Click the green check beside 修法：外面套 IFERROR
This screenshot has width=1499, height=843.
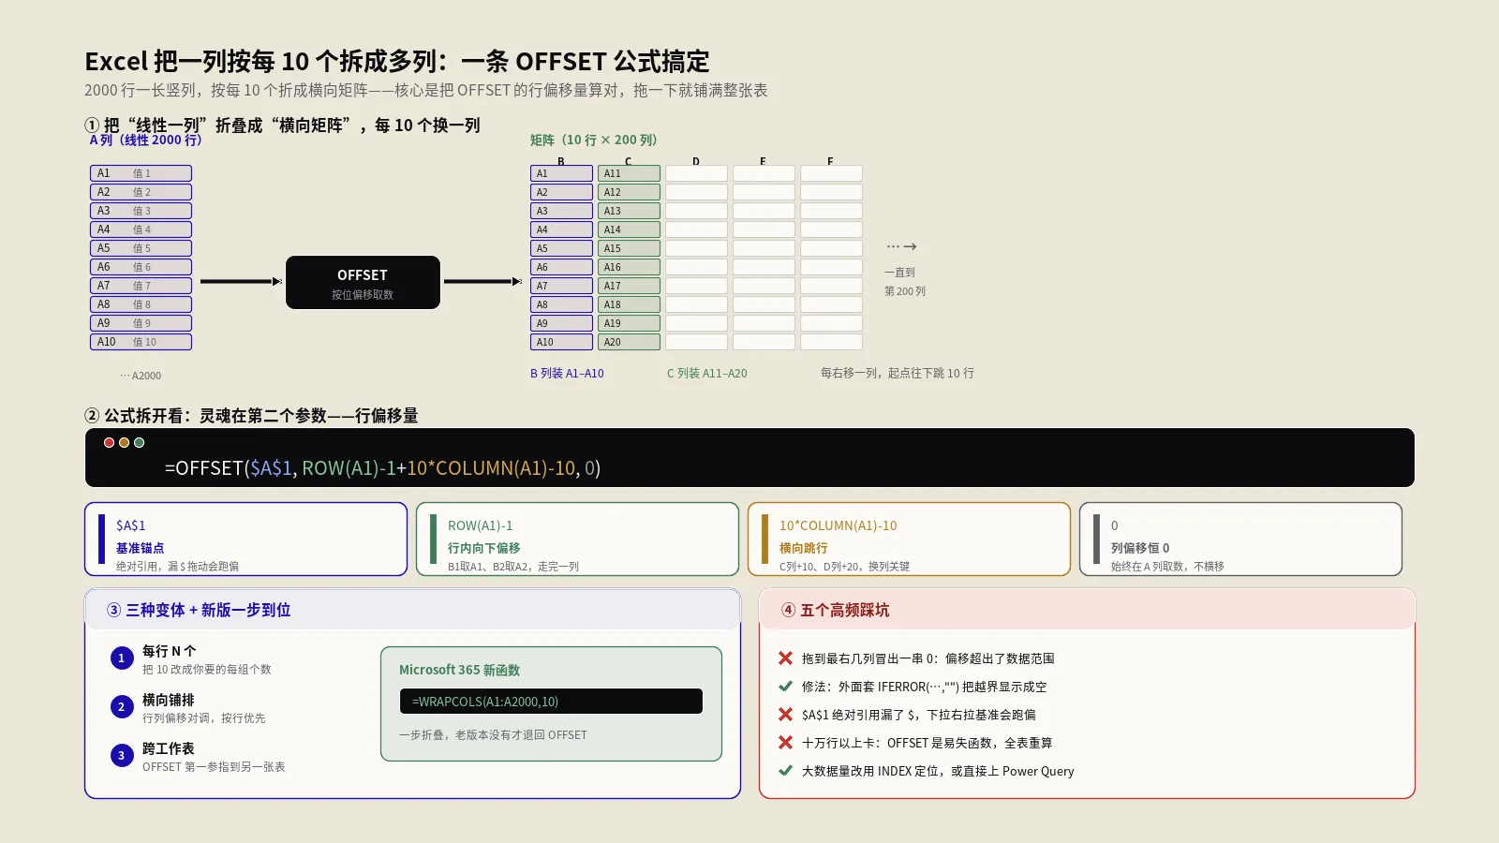(785, 687)
